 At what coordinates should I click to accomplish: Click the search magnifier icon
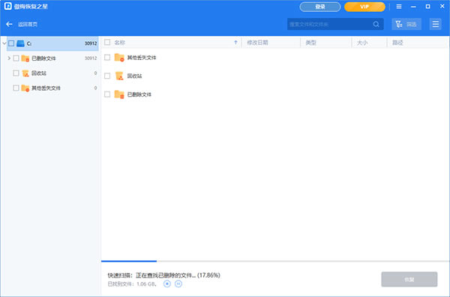376,25
